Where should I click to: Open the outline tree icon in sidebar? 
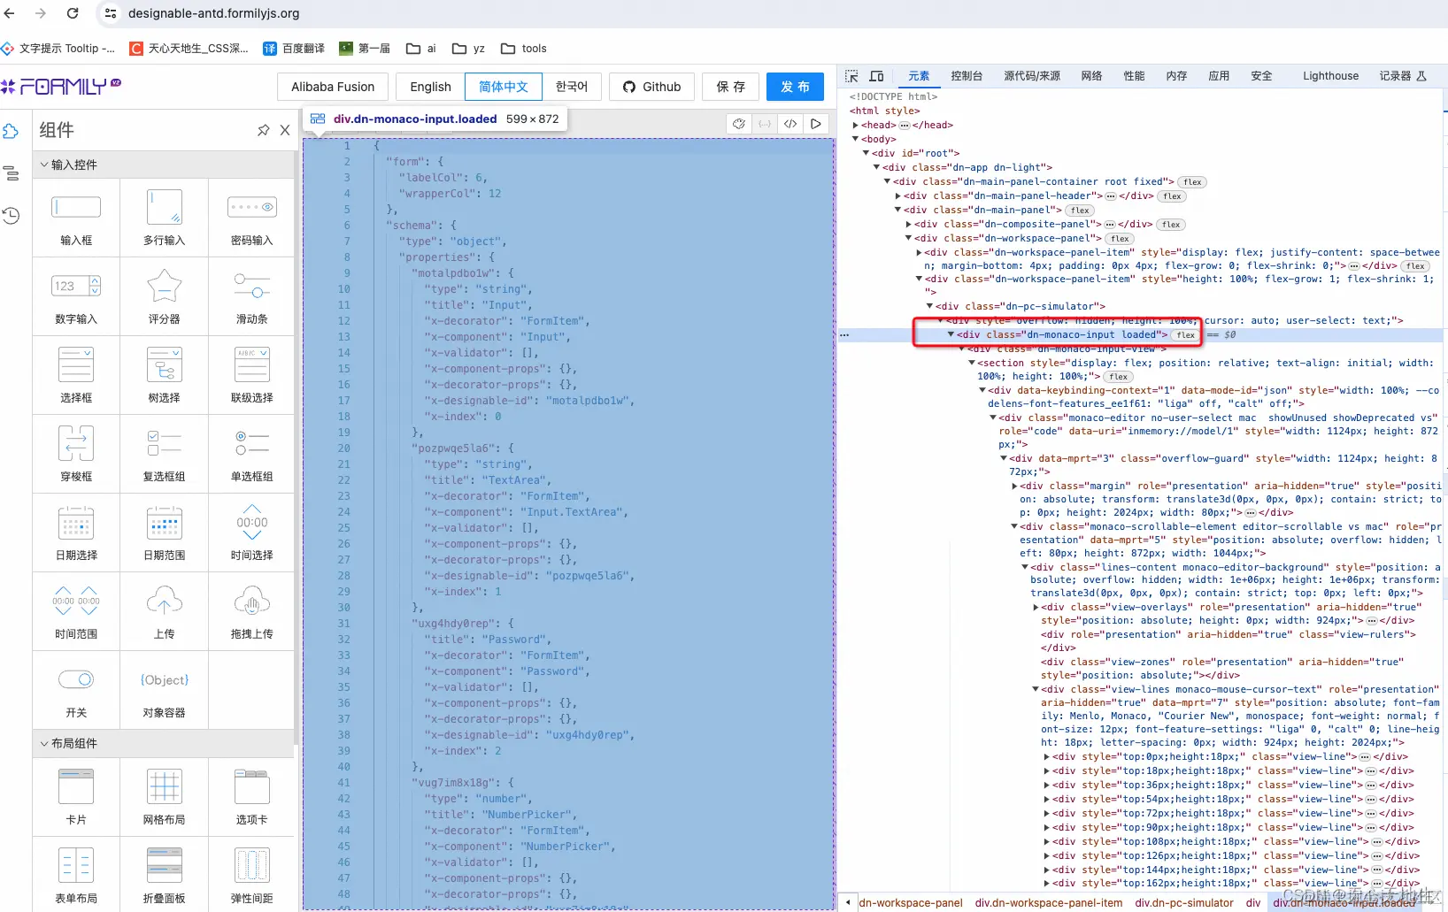pyautogui.click(x=11, y=173)
